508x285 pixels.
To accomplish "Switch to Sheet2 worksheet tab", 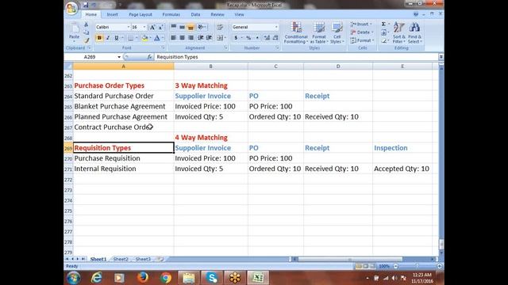I will point(121,259).
